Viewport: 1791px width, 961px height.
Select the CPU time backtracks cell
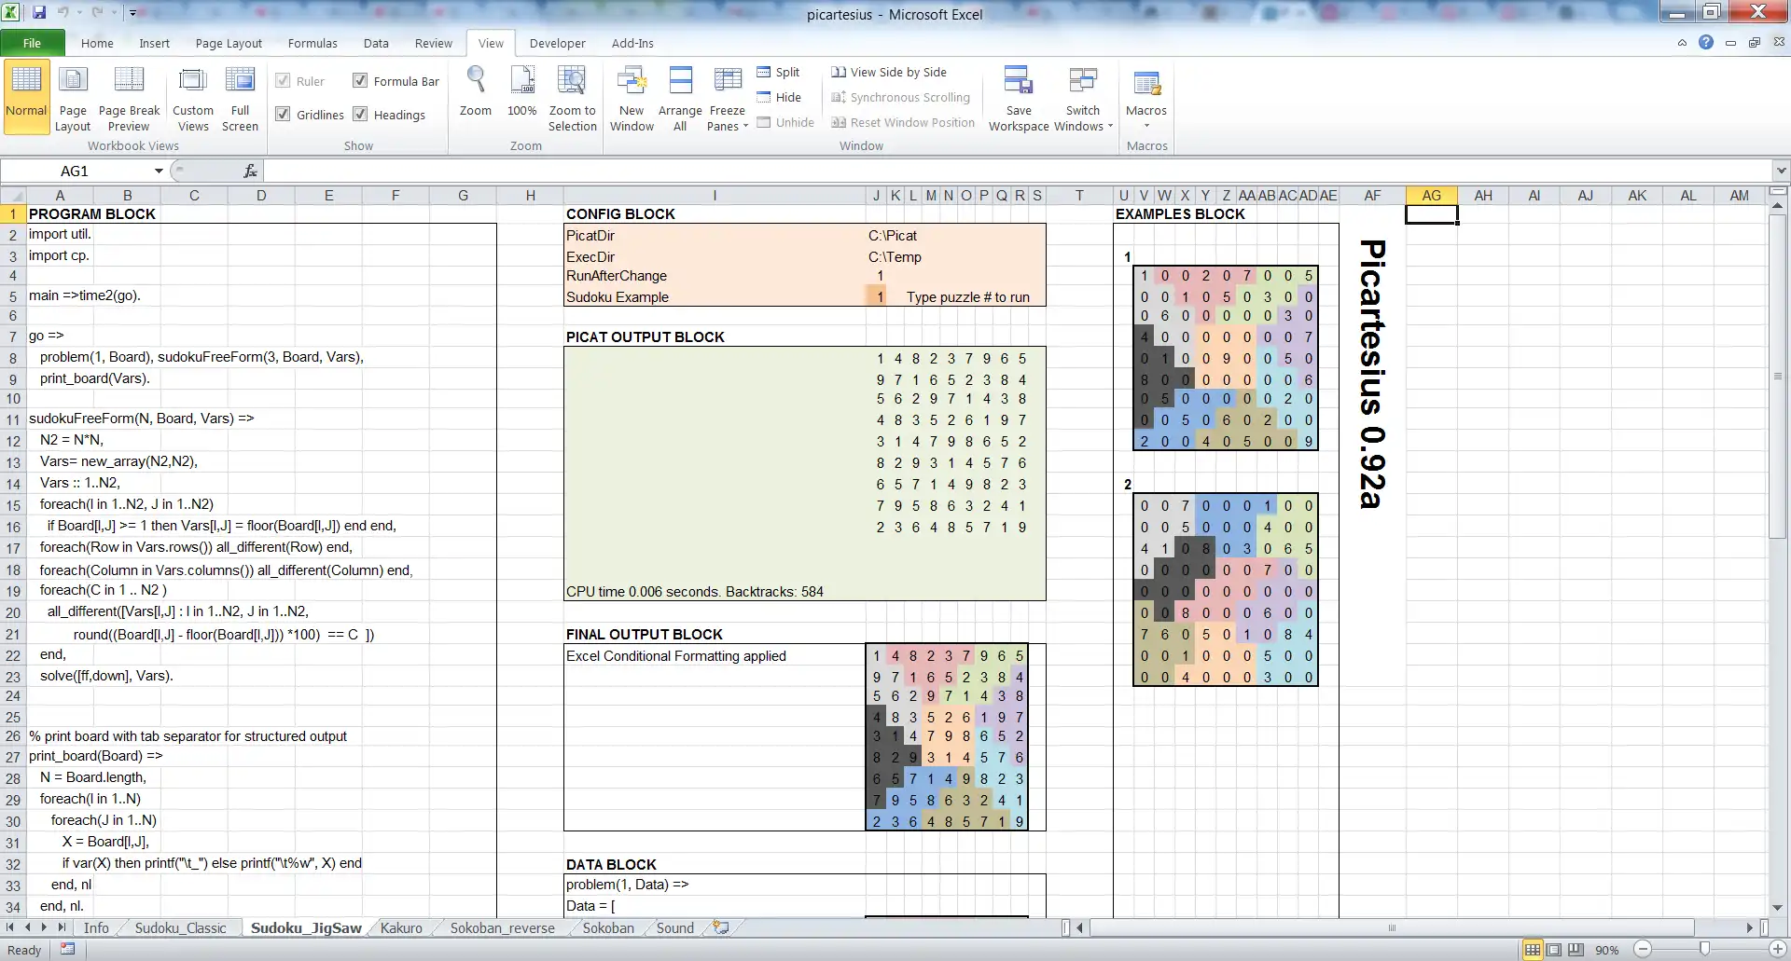(695, 592)
